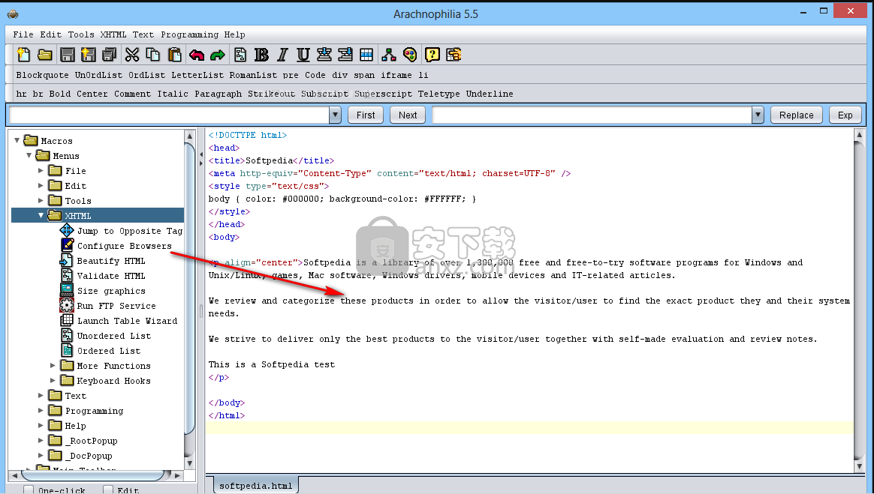
Task: Open the Programming menu
Action: [189, 34]
